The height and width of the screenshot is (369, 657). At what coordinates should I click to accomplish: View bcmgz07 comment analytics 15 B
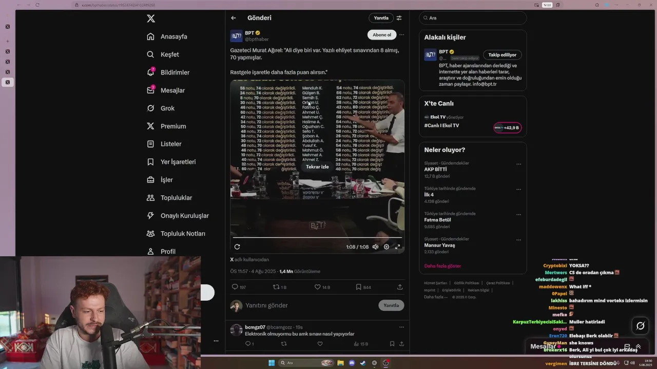[361, 344]
